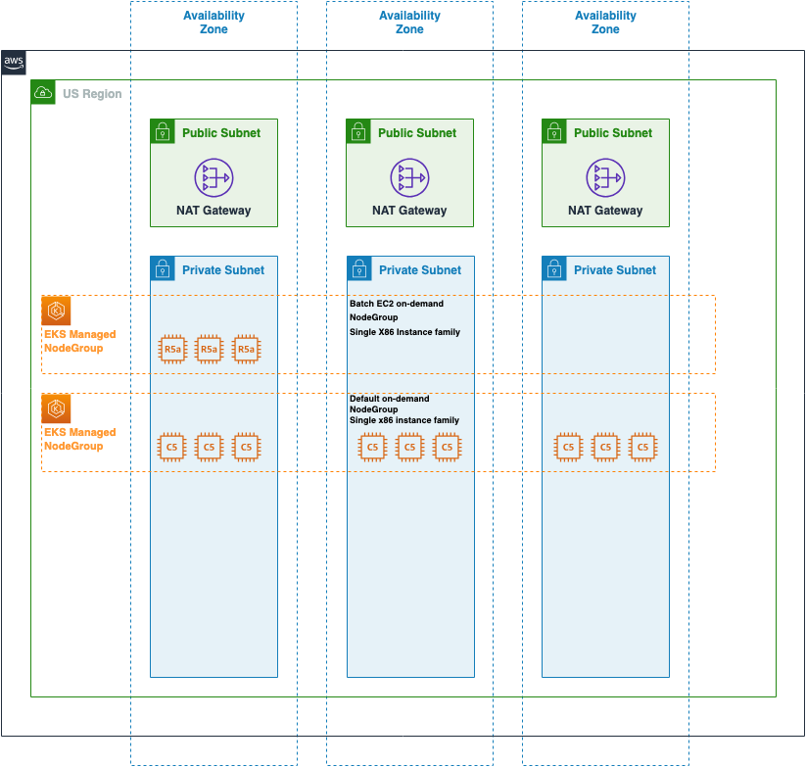
Task: Click the first R5a instance chip
Action: pos(172,350)
